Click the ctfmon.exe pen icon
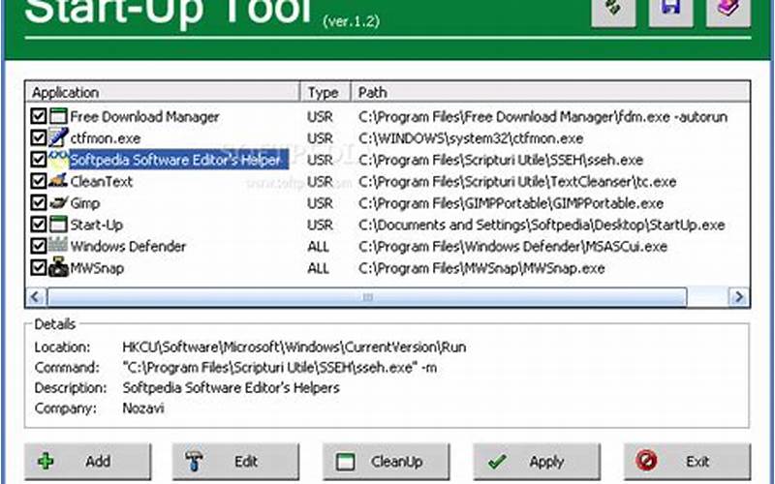 coord(58,137)
